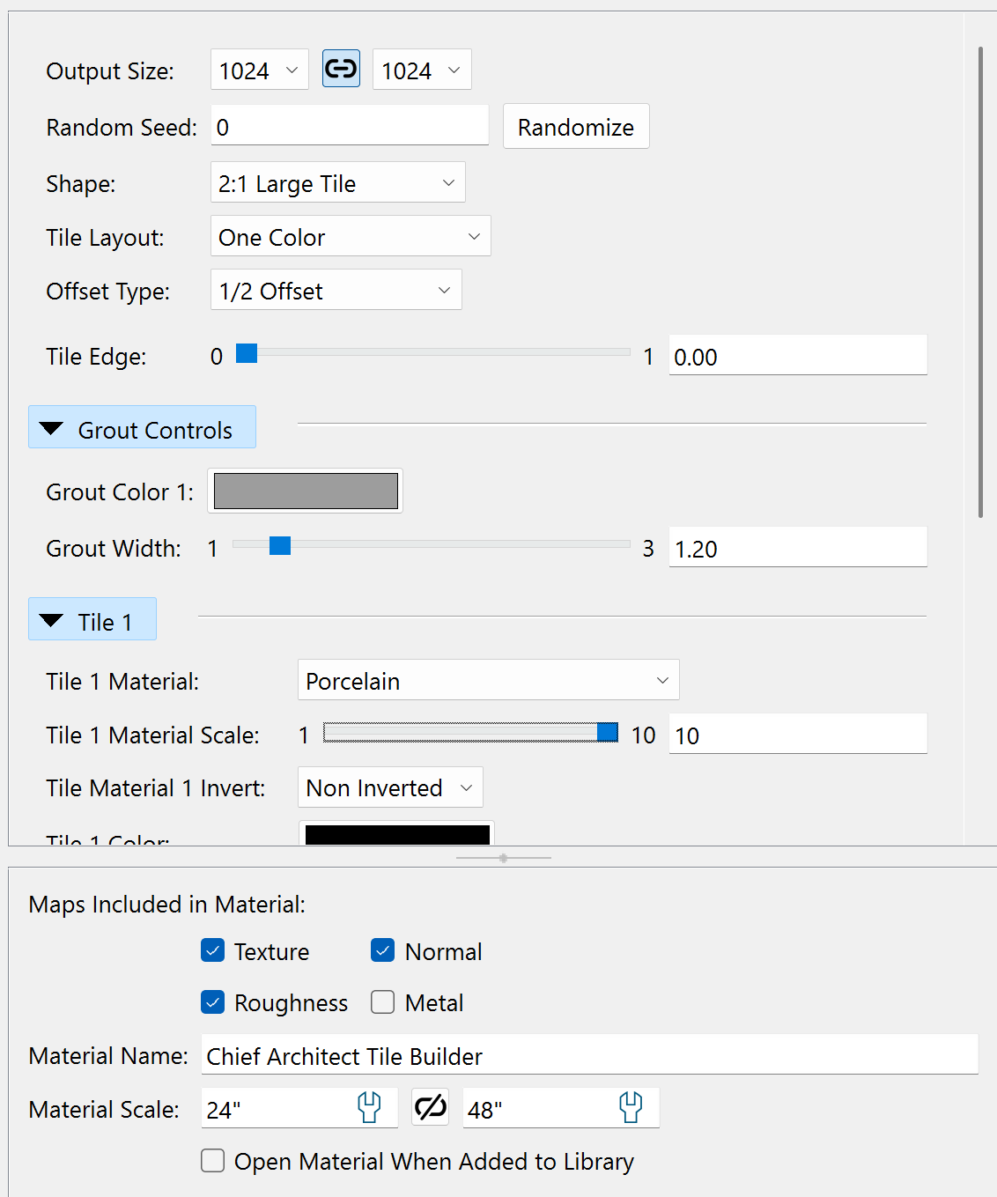
Task: Collapse the Grout Controls section
Action: 142,428
